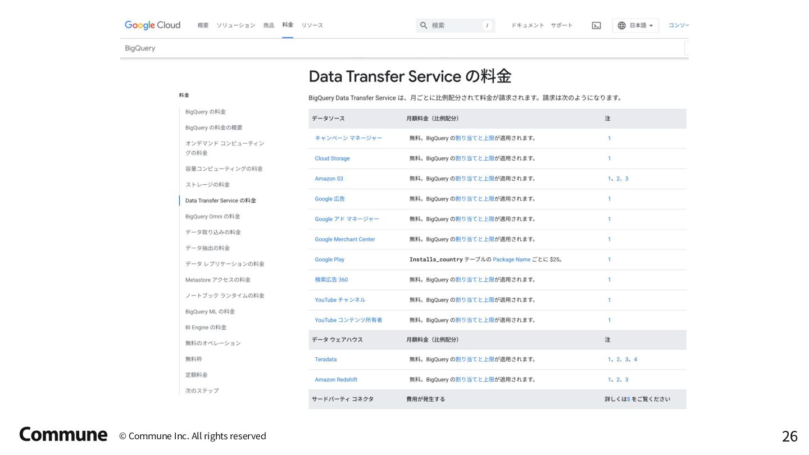Click the コンソール link
This screenshot has width=809, height=455.
pyautogui.click(x=679, y=25)
